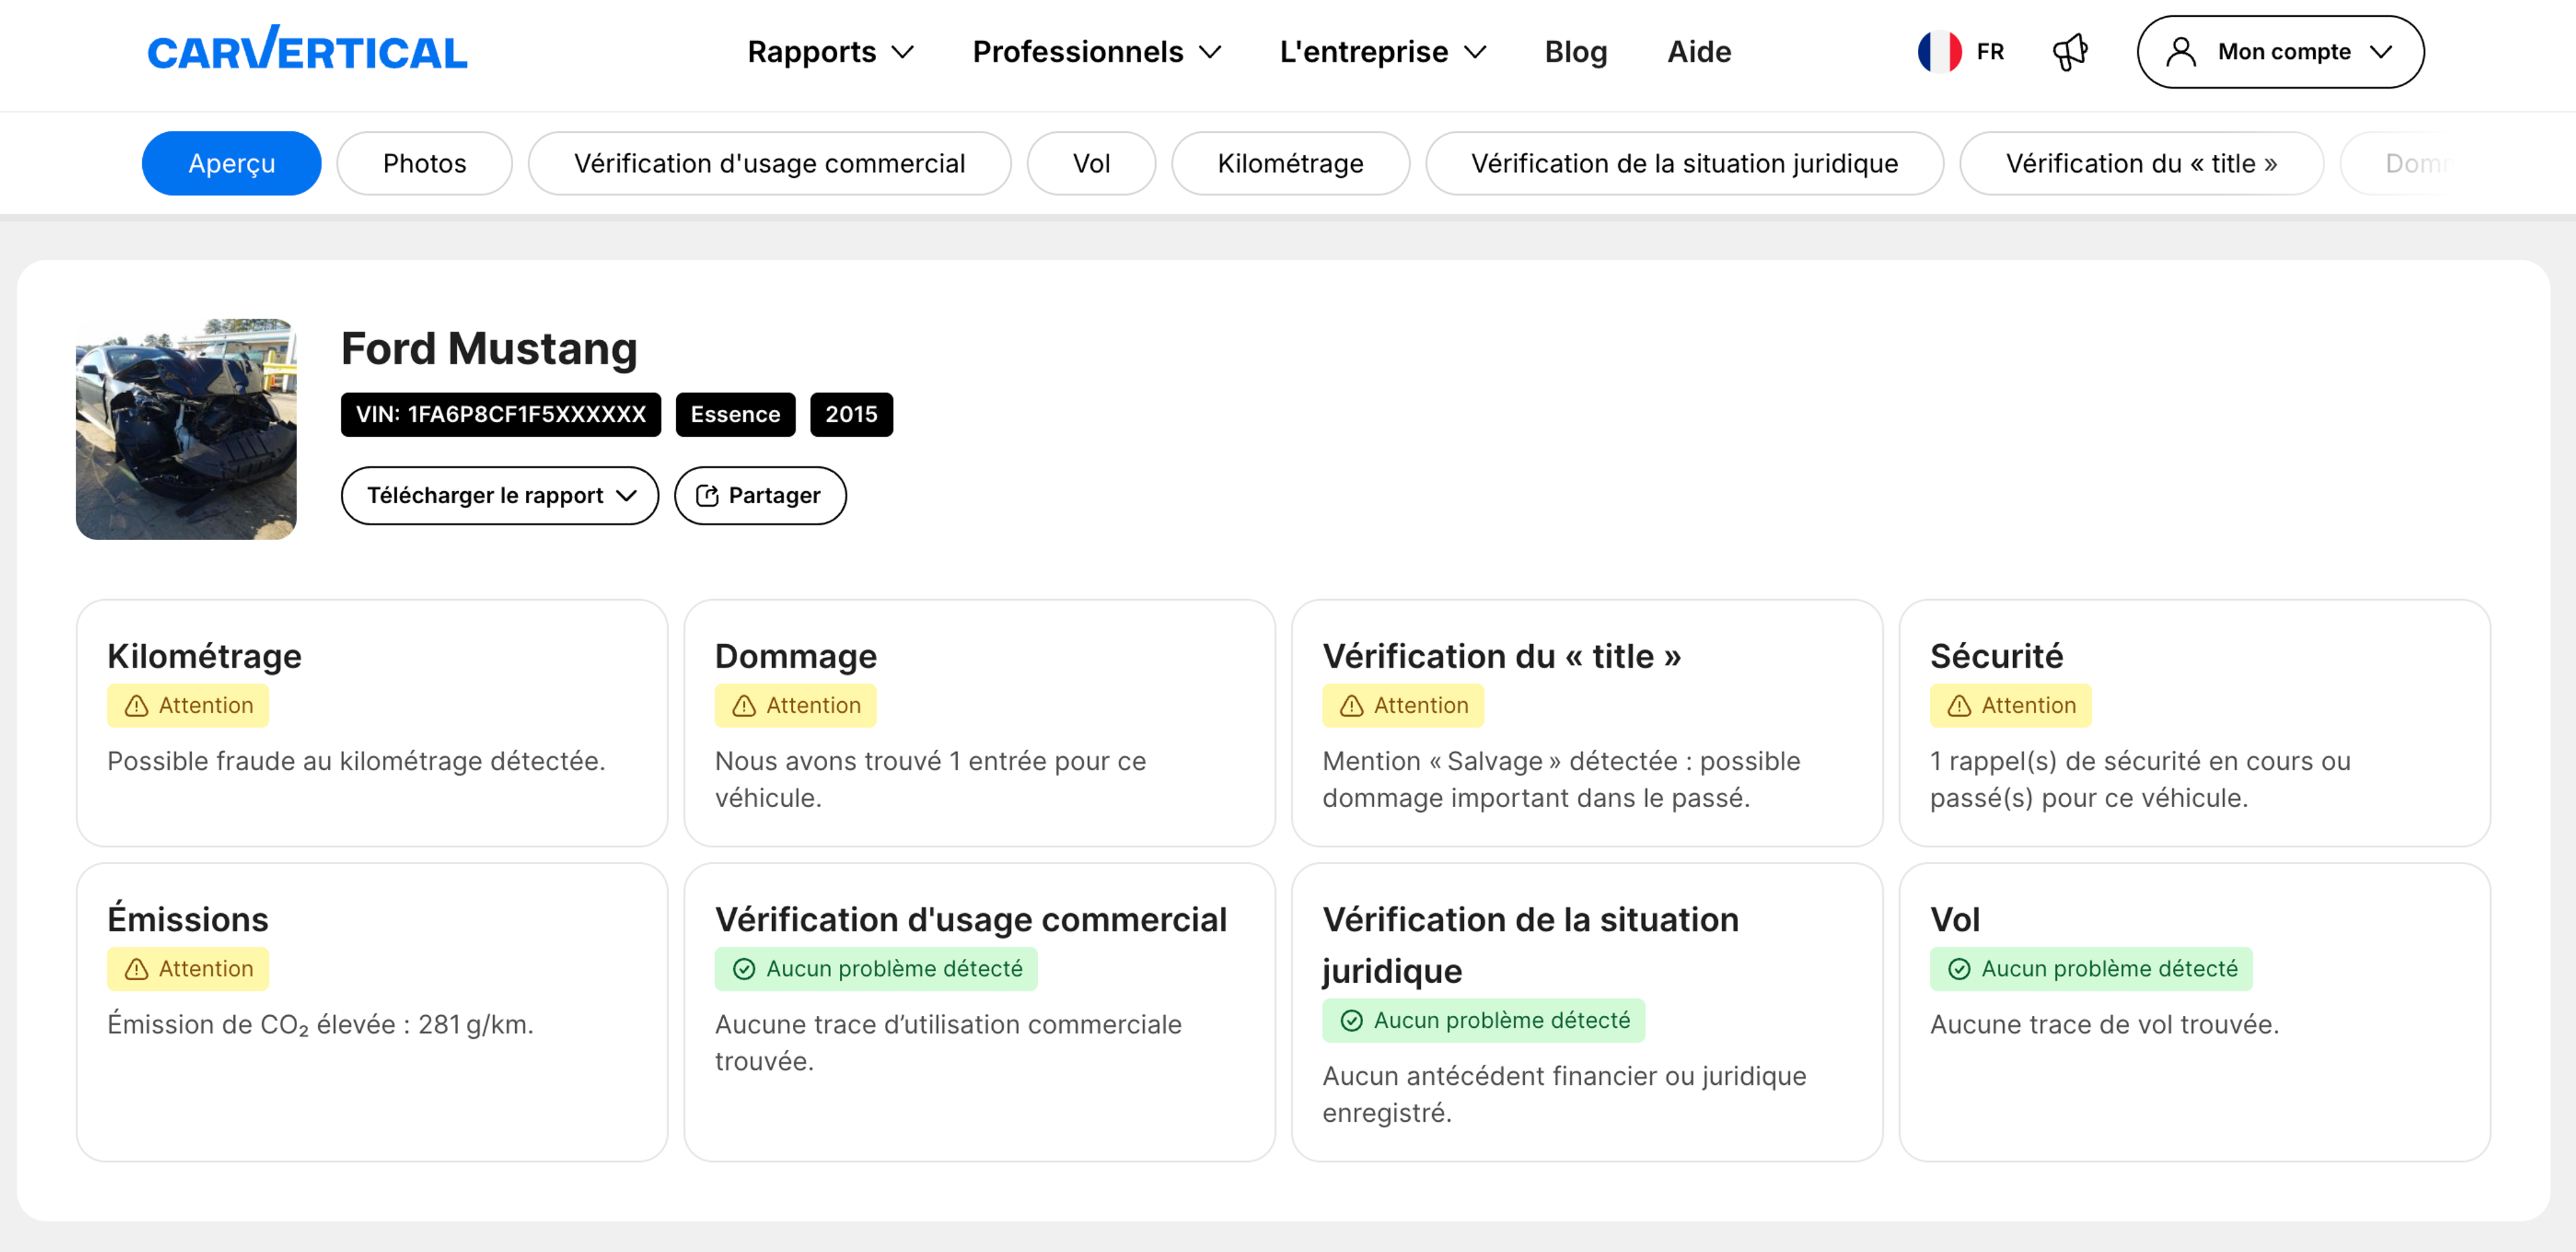Click the user profile icon in Mon compte
Screen dimensions: 2576x1252
(2180, 51)
